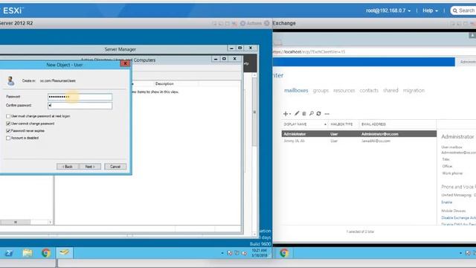Click the Active Directory tool taskbar icon

coord(64,252)
